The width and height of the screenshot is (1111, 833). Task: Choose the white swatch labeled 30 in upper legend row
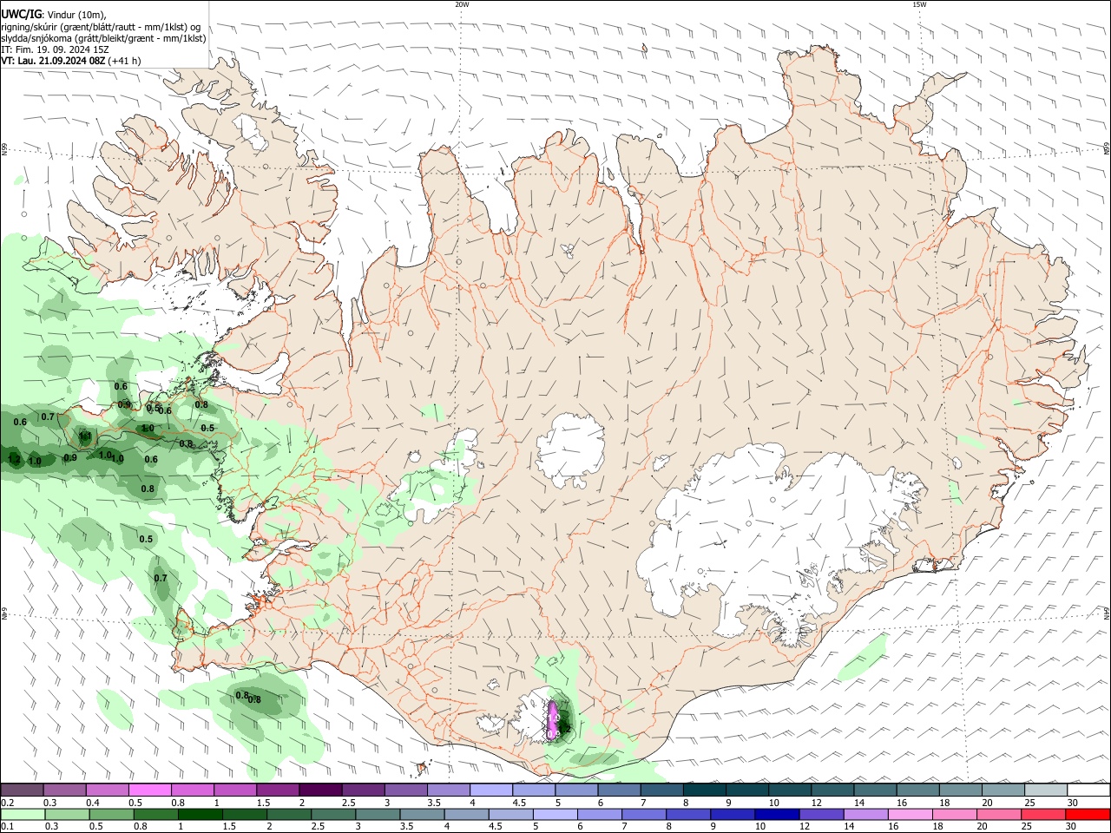[1089, 790]
